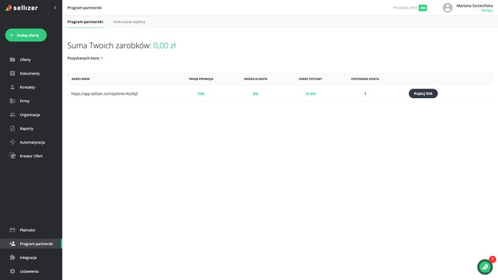498x280 pixels.
Task: Click the Raporty document icon
Action: [x=12, y=128]
